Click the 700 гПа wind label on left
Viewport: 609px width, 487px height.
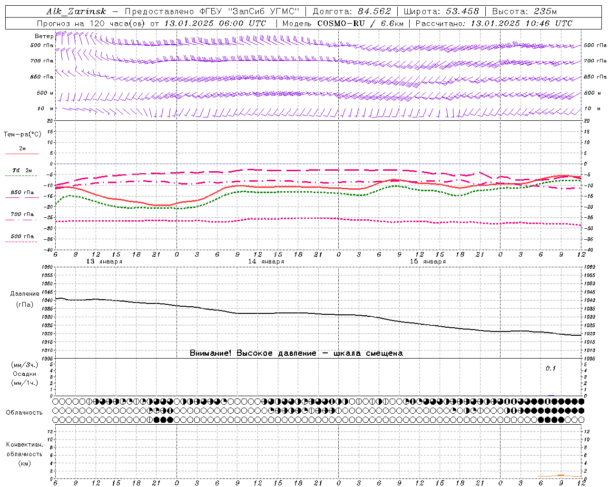tap(42, 61)
